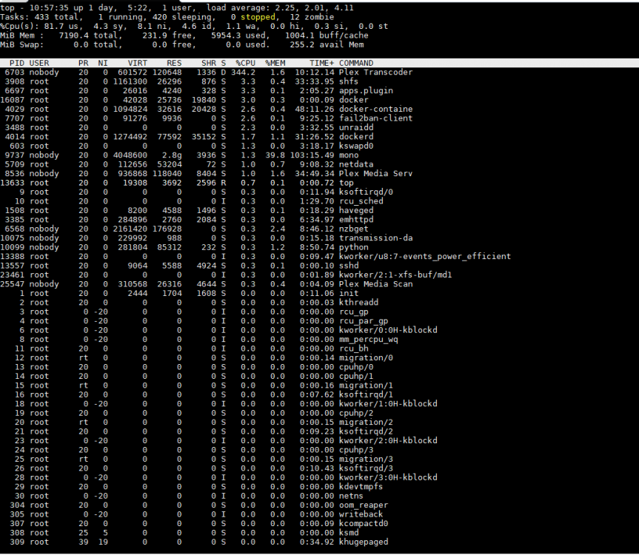Click the haveged process name

(356, 210)
